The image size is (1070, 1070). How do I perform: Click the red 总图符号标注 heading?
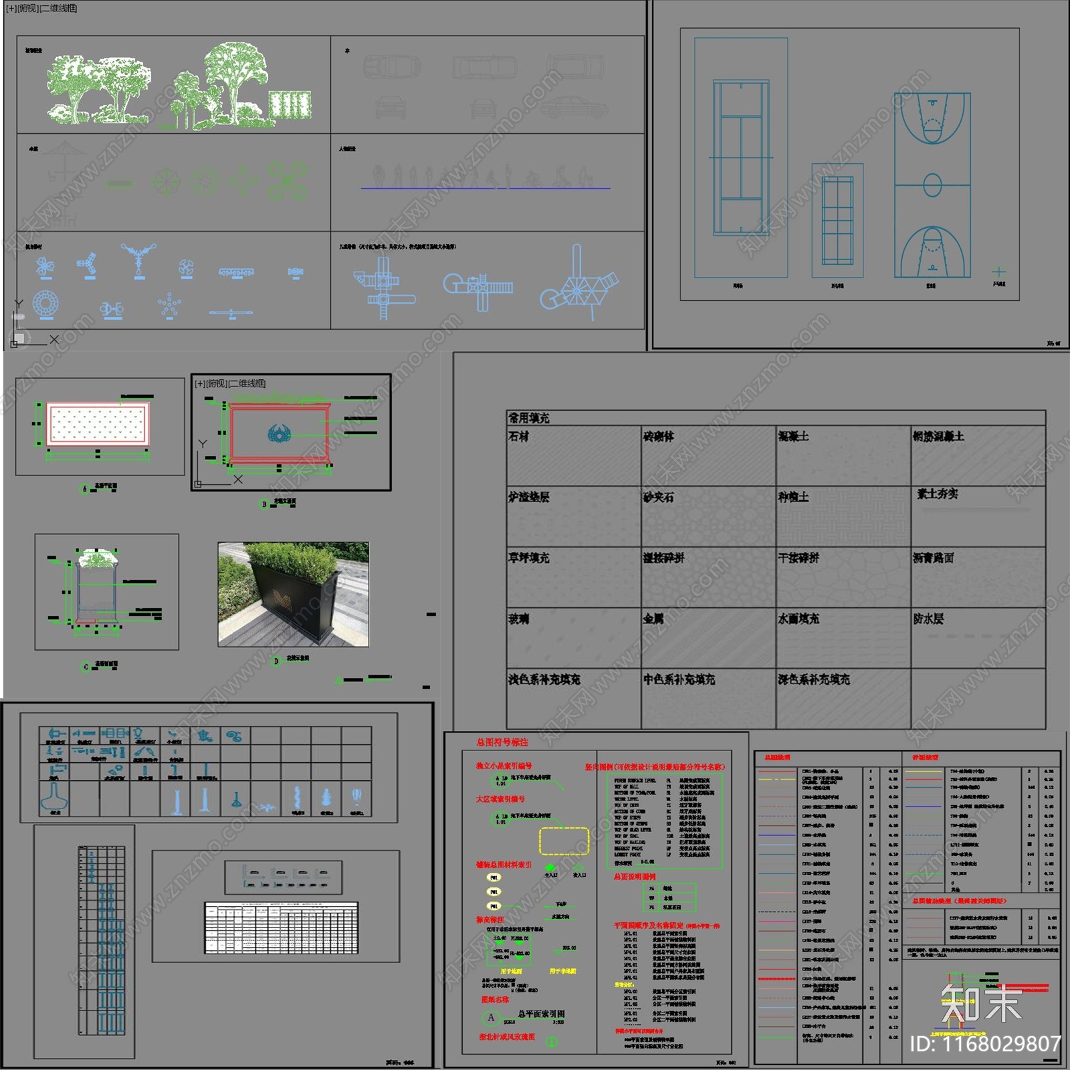point(502,742)
